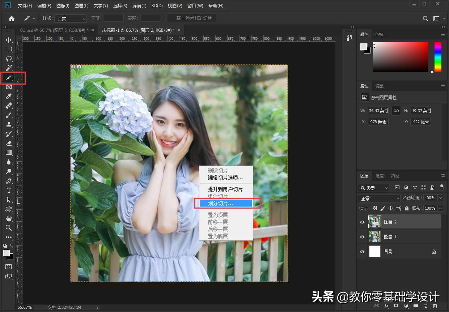
Task: Select the Lasso tool
Action: click(9, 59)
